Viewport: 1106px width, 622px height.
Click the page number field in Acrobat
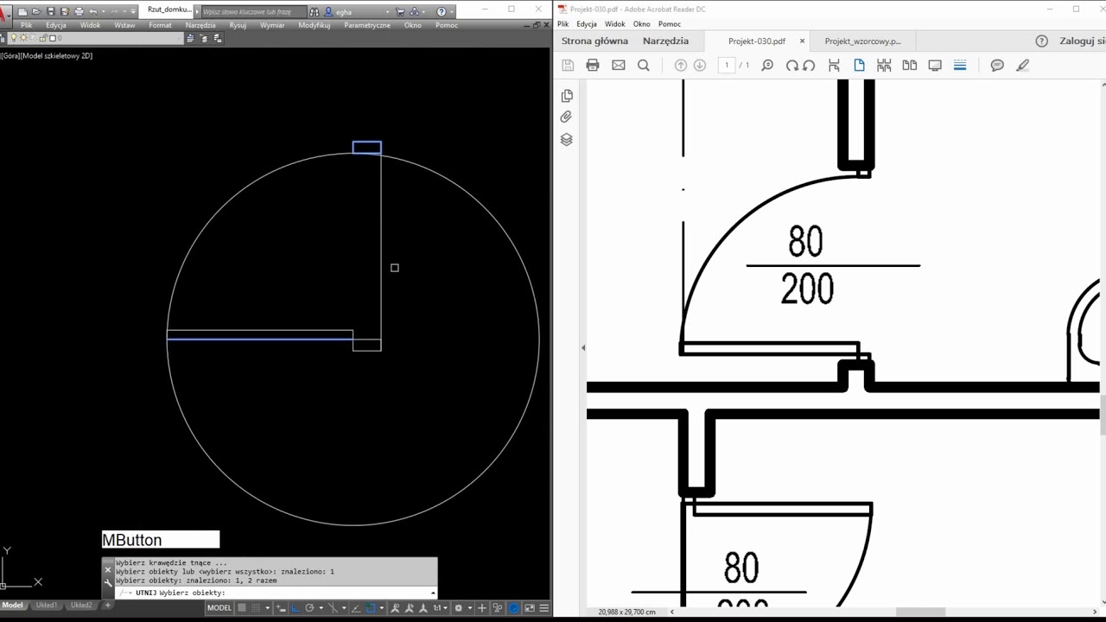[x=727, y=65]
